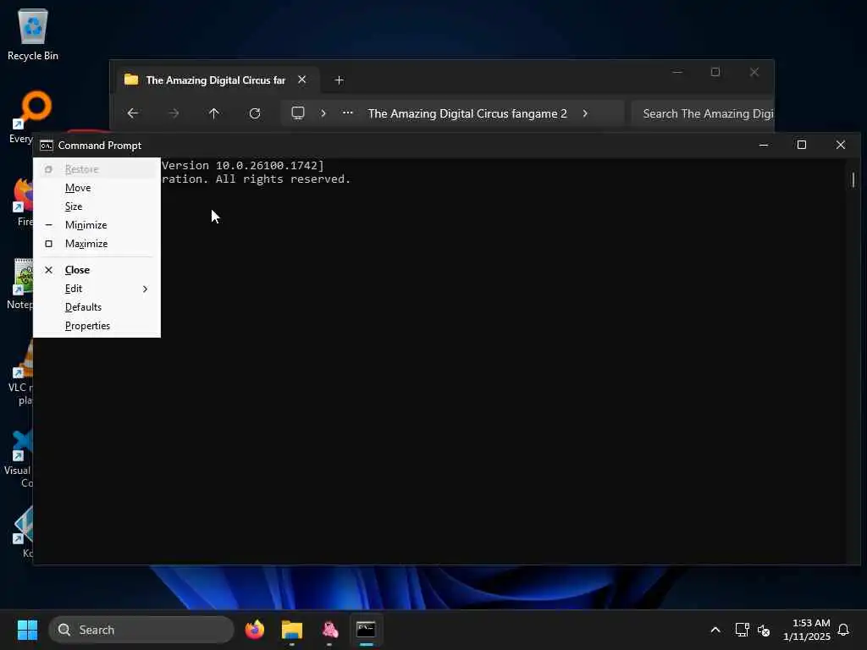867x650 pixels.
Task: Add a new File Explorer tab
Action: coord(339,80)
